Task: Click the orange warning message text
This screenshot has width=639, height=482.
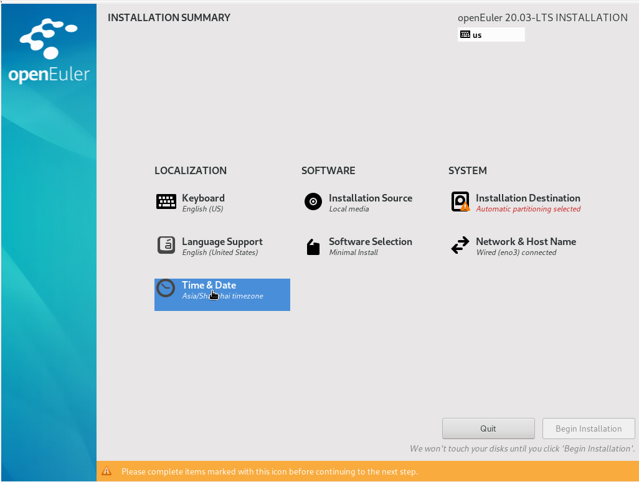Action: click(270, 471)
